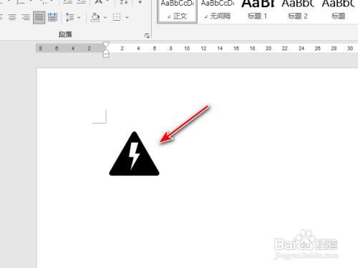
Task: Align paragraph text to the right
Action: (x=26, y=17)
